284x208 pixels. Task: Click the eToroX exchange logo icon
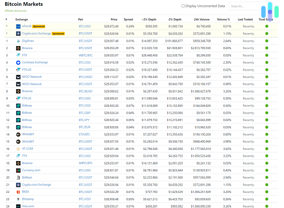pos(18,27)
